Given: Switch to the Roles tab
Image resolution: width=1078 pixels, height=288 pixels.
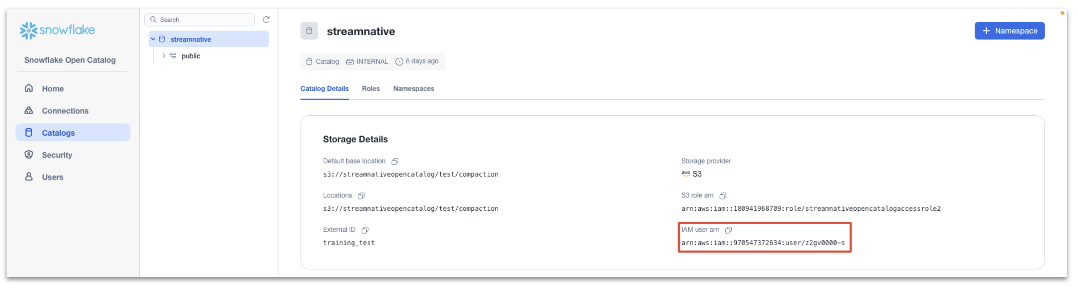Looking at the screenshot, I should click(370, 89).
